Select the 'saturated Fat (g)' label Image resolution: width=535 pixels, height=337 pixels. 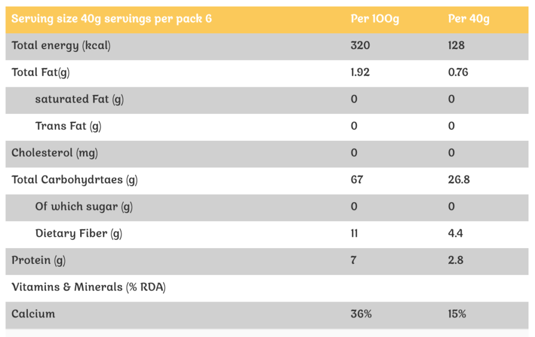click(x=79, y=99)
